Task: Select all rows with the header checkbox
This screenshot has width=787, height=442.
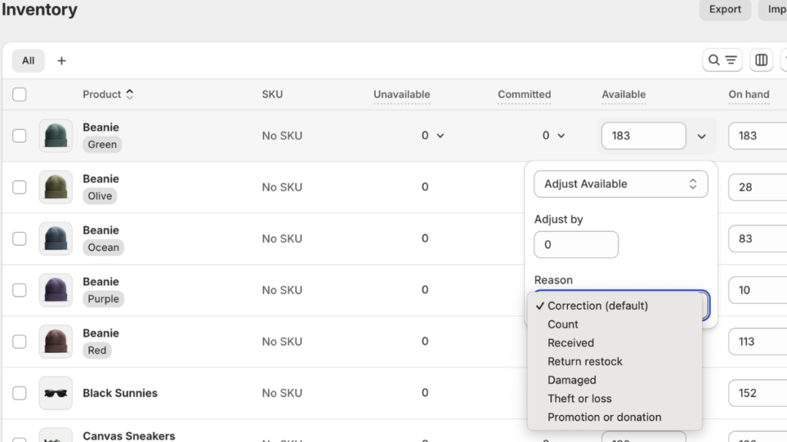Action: click(x=19, y=94)
